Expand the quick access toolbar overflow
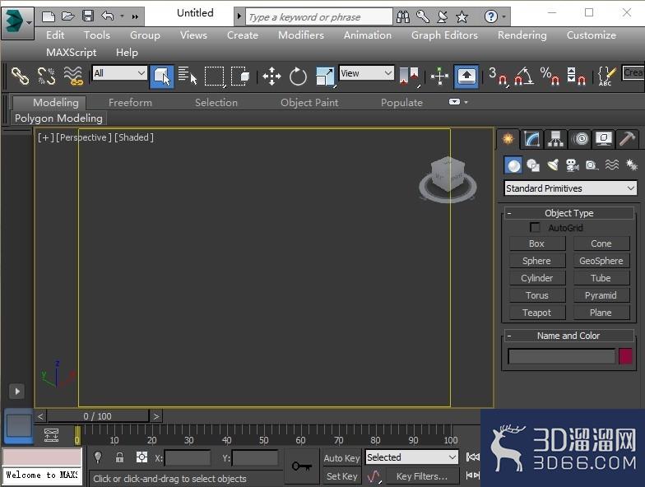This screenshot has height=487, width=645. (x=135, y=16)
